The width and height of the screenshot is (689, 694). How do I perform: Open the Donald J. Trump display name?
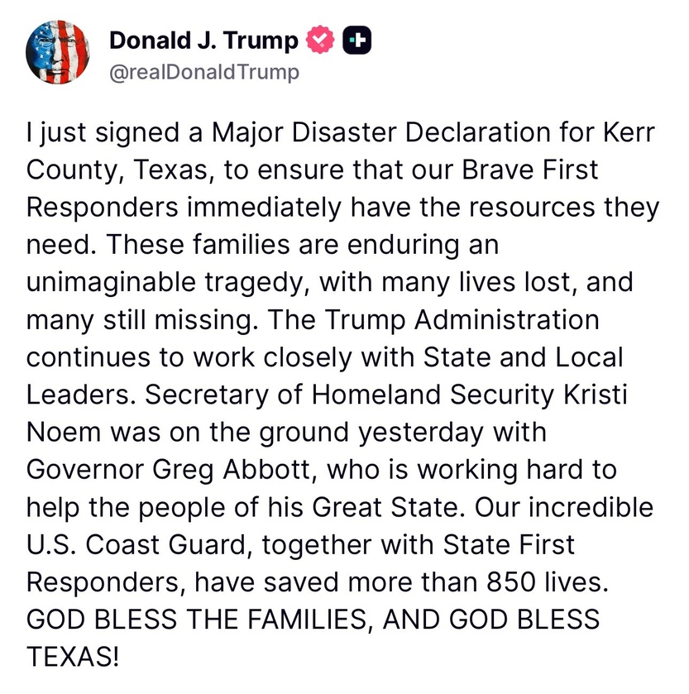pos(203,41)
